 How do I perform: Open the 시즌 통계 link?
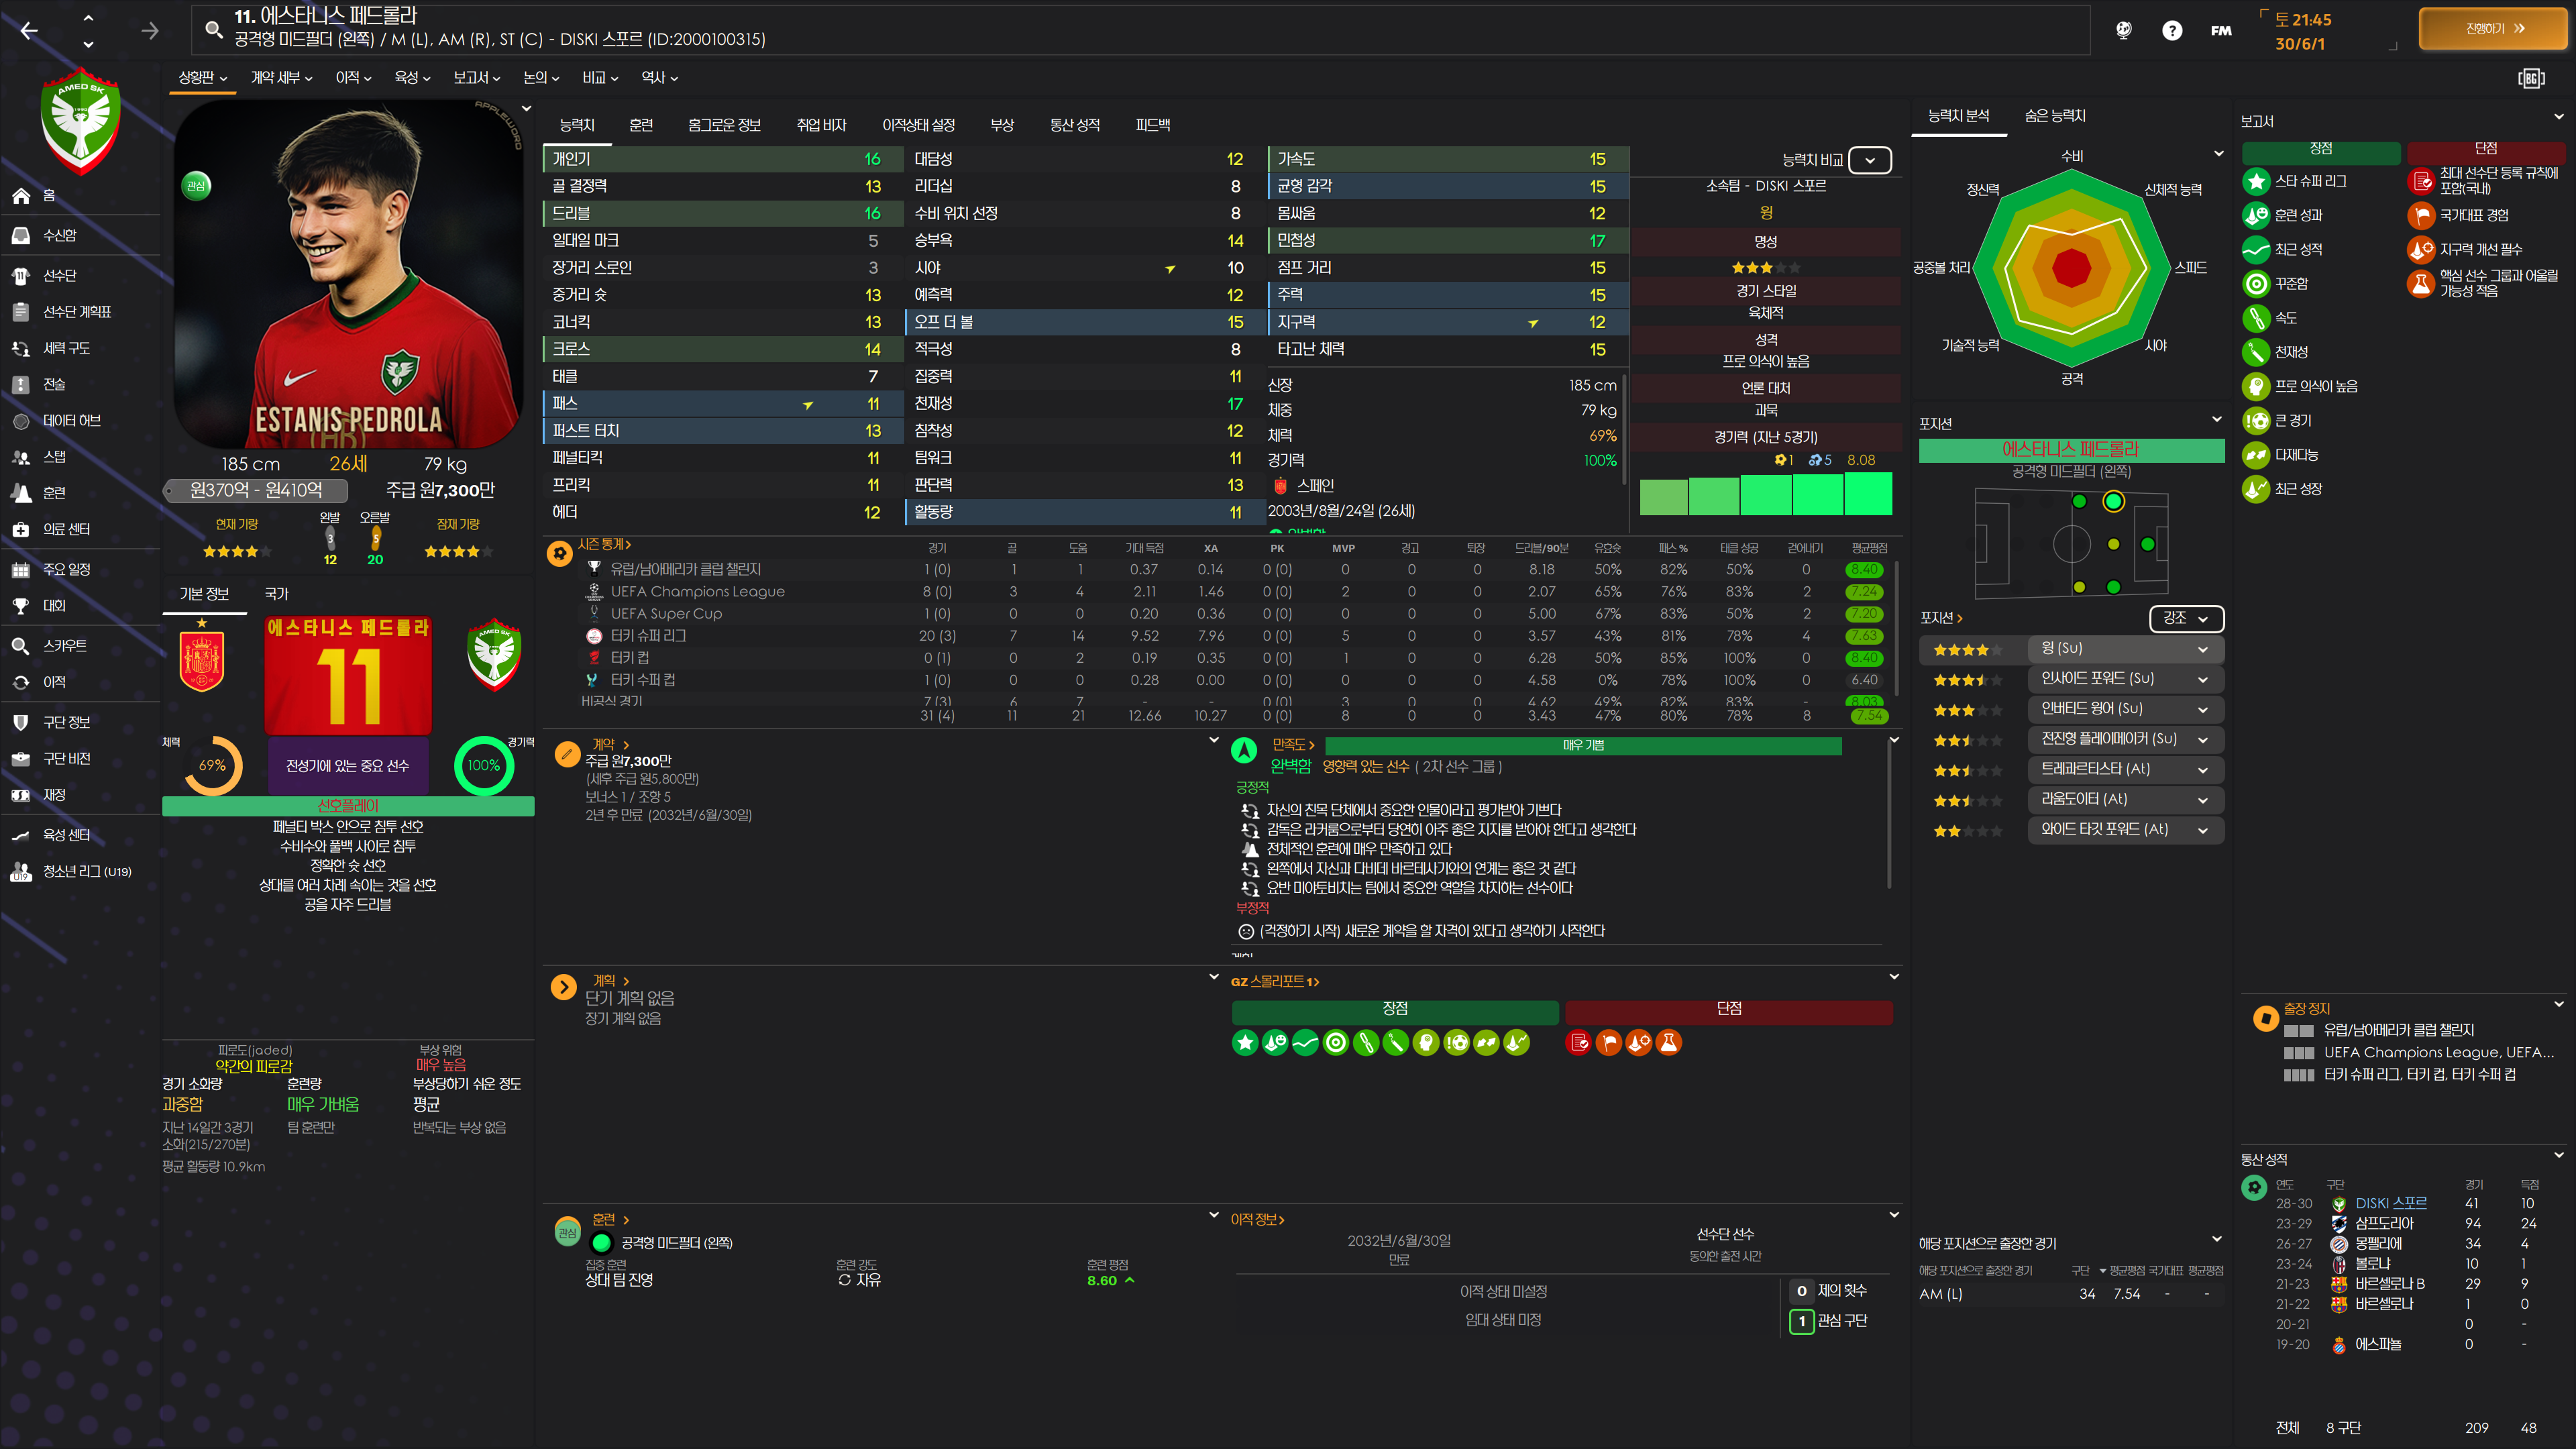click(604, 544)
